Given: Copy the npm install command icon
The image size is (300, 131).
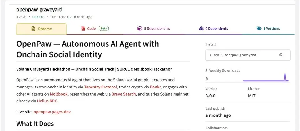Looking at the screenshot, I should coord(281,55).
